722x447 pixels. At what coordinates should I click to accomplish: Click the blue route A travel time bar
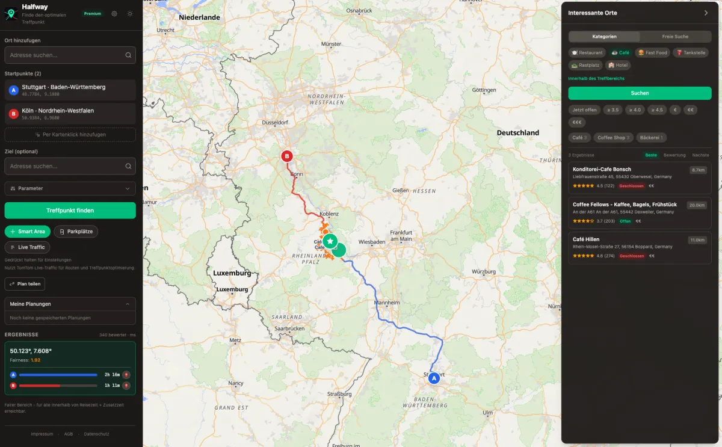coord(58,375)
